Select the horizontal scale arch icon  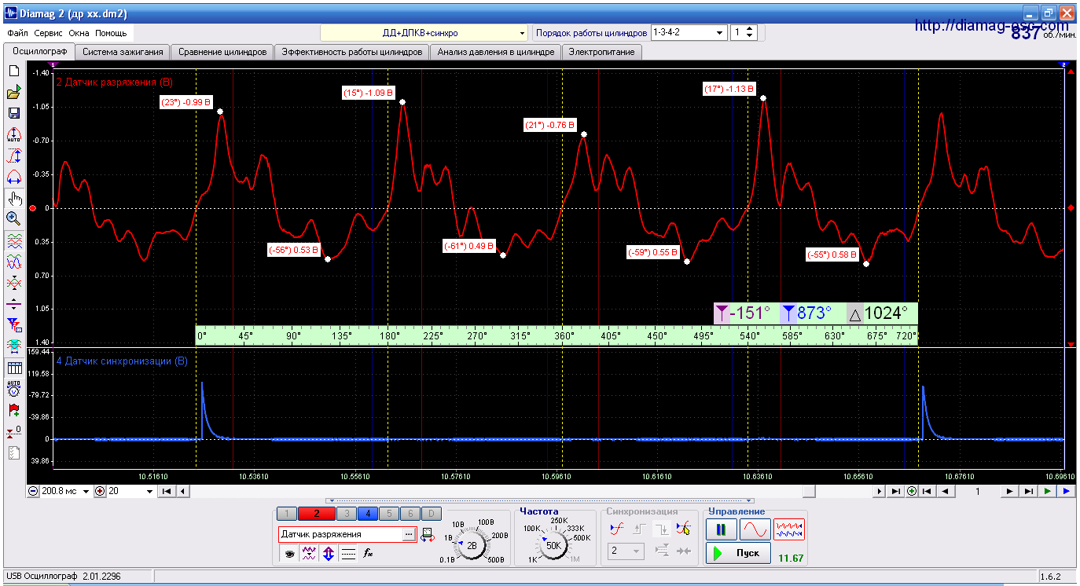[13, 178]
